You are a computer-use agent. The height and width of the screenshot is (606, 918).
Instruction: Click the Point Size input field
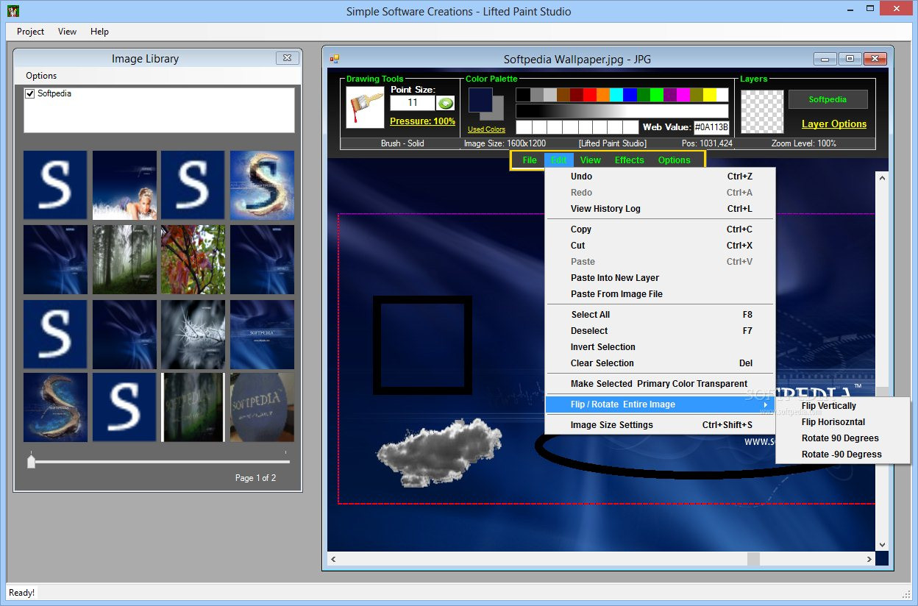pyautogui.click(x=413, y=103)
